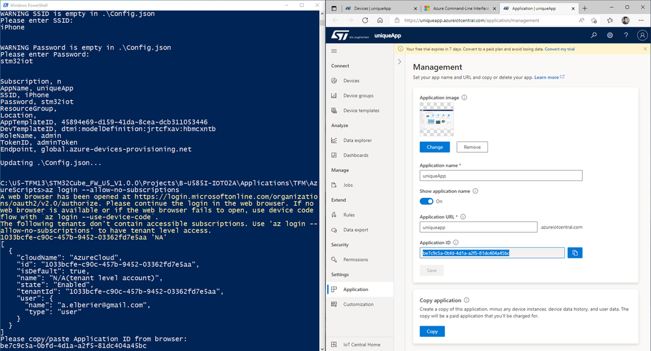
Task: Open Devices in the IoT Central sidebar
Action: pyautogui.click(x=351, y=81)
